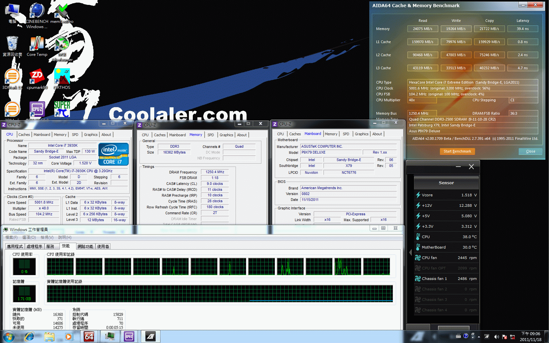Click the Command Rate 2T value
Viewport: 549px width, 343px height.
point(215,213)
